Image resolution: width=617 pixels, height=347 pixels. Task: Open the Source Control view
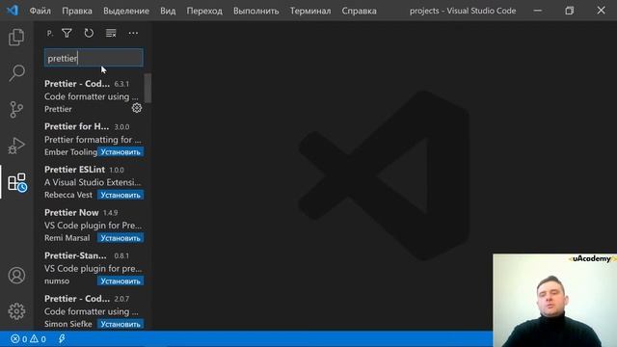pos(16,109)
